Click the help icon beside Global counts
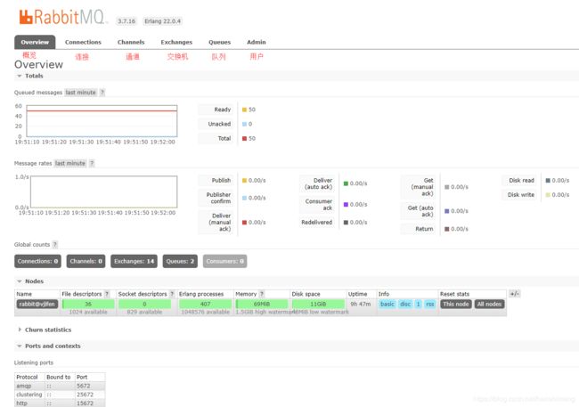Screen dimensions: 579x407 pyautogui.click(x=55, y=245)
